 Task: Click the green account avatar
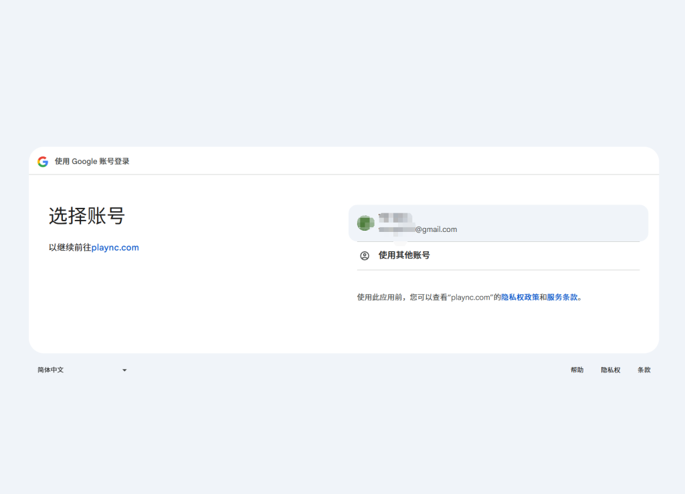(x=365, y=223)
